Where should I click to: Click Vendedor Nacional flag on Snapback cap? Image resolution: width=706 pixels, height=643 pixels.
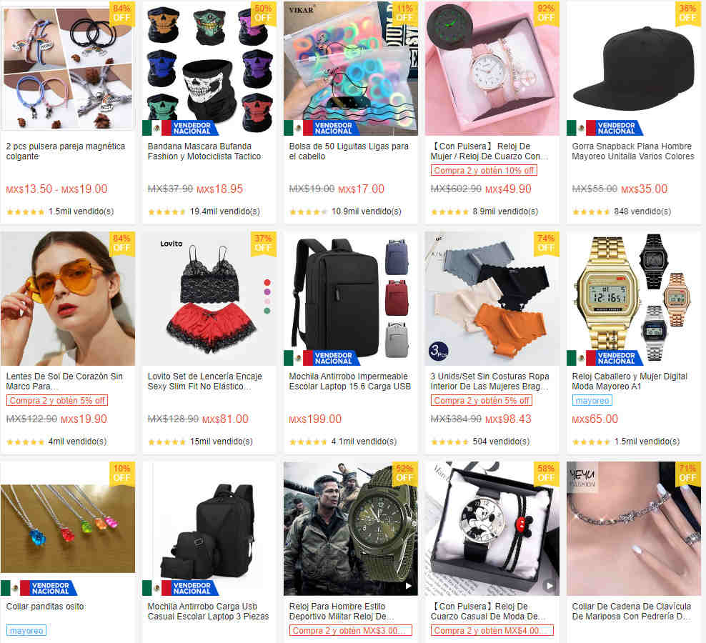(x=605, y=128)
